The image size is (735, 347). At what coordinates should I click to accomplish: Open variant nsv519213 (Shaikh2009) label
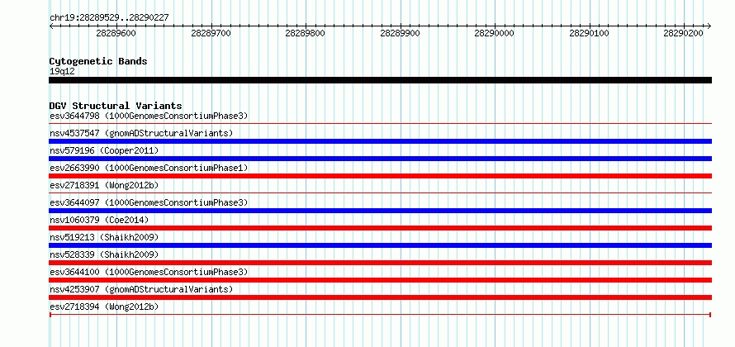[104, 237]
